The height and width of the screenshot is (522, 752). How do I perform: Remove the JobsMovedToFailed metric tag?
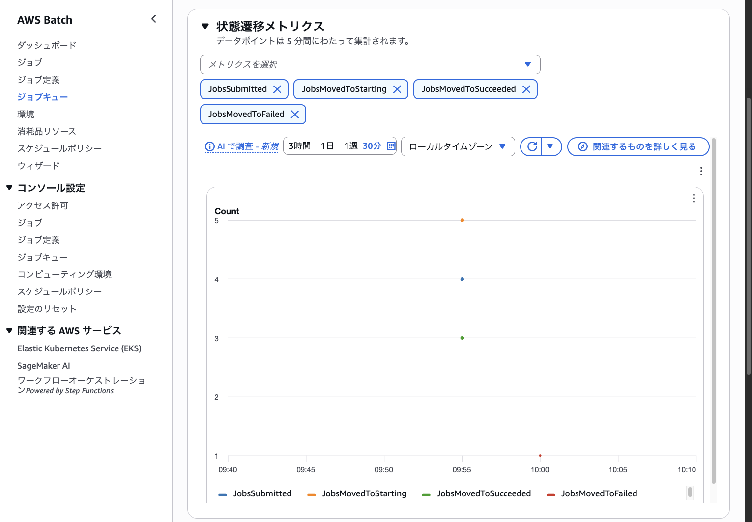(295, 114)
